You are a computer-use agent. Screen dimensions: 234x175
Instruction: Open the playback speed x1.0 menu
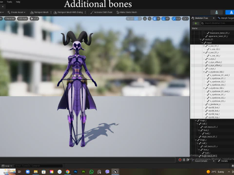point(34,18)
